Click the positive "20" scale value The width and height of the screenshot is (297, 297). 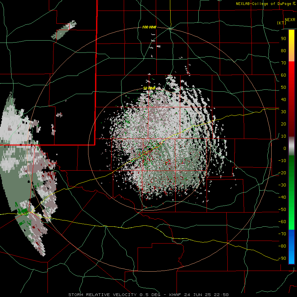click(283, 124)
